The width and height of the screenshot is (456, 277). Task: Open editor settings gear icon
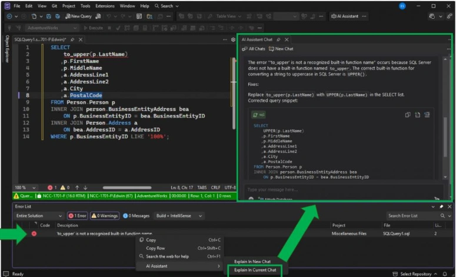(x=233, y=39)
